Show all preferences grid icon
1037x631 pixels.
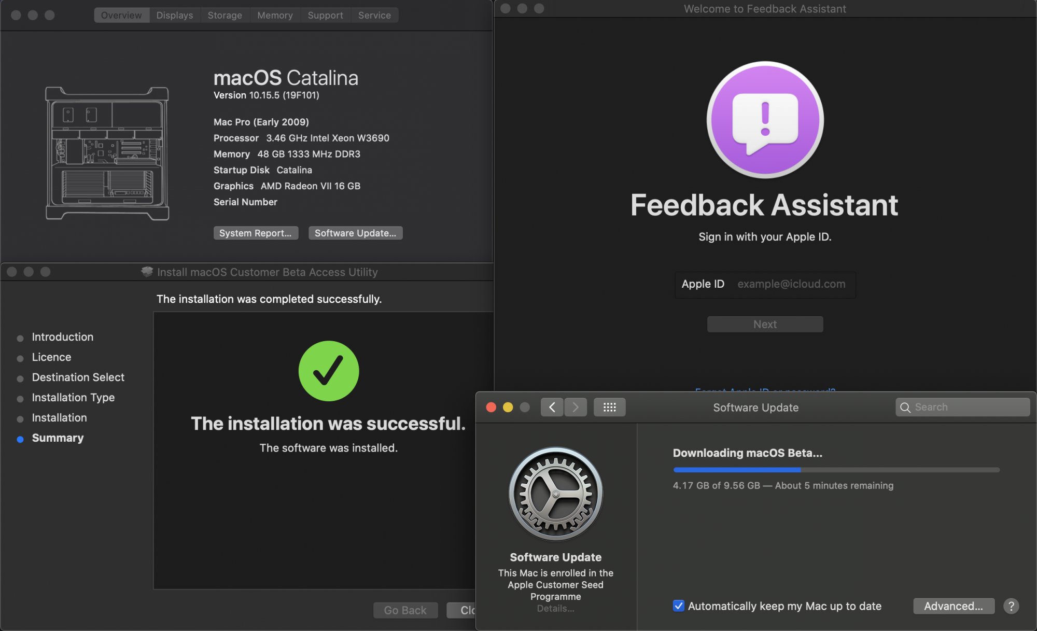click(x=610, y=408)
